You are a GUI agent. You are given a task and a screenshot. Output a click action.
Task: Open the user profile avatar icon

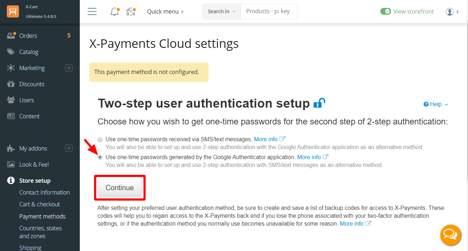coord(450,11)
